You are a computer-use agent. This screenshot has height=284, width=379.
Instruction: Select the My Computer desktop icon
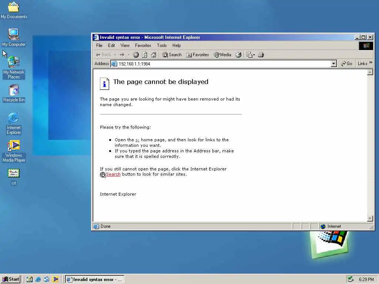tap(14, 37)
